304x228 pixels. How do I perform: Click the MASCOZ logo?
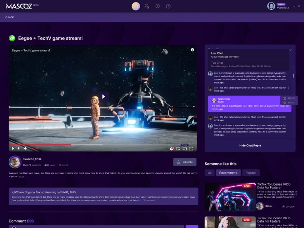19,6
